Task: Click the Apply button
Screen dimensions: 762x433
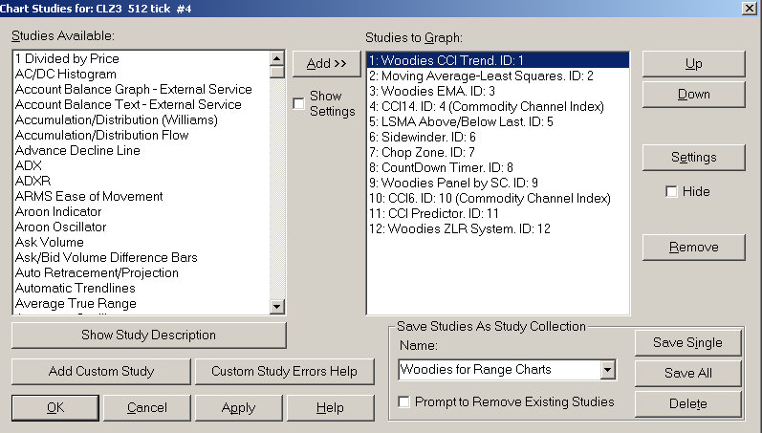Action: 238,408
